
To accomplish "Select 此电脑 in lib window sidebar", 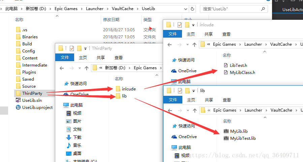I will [181, 147].
